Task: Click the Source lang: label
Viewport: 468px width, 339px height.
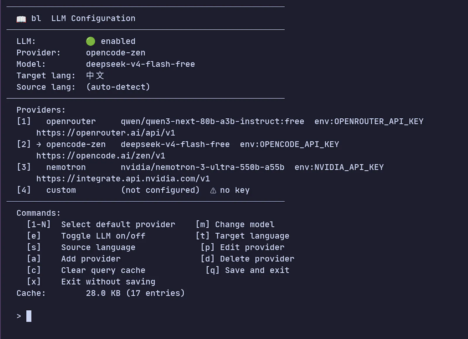Action: (x=46, y=87)
